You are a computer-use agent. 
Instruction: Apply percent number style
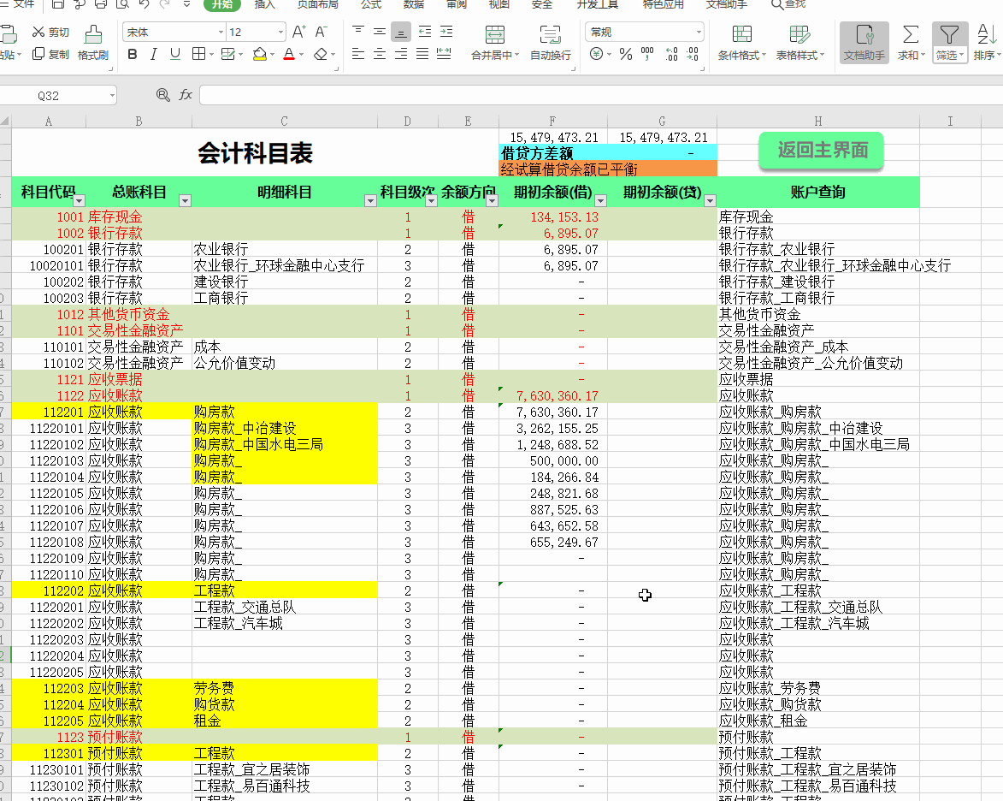(x=625, y=55)
